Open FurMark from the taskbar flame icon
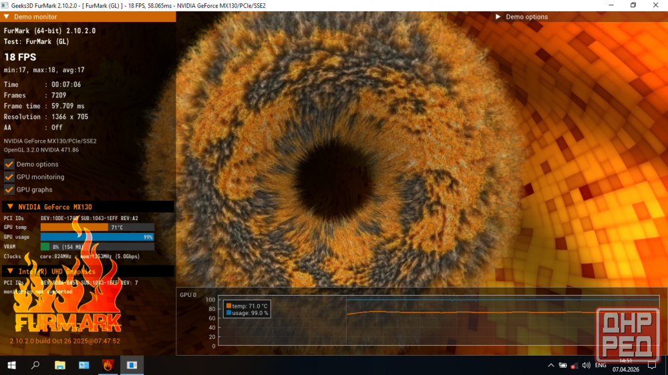 (108, 365)
